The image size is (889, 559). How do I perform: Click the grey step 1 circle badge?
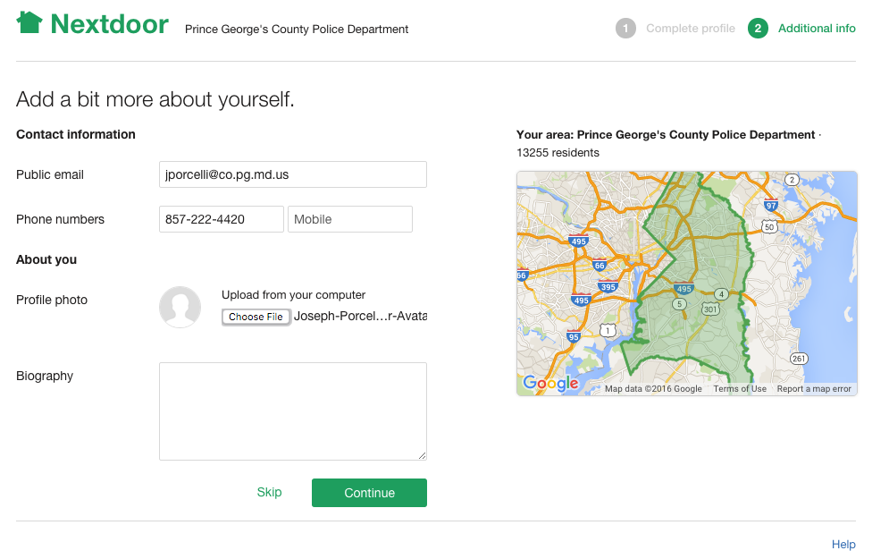(625, 28)
